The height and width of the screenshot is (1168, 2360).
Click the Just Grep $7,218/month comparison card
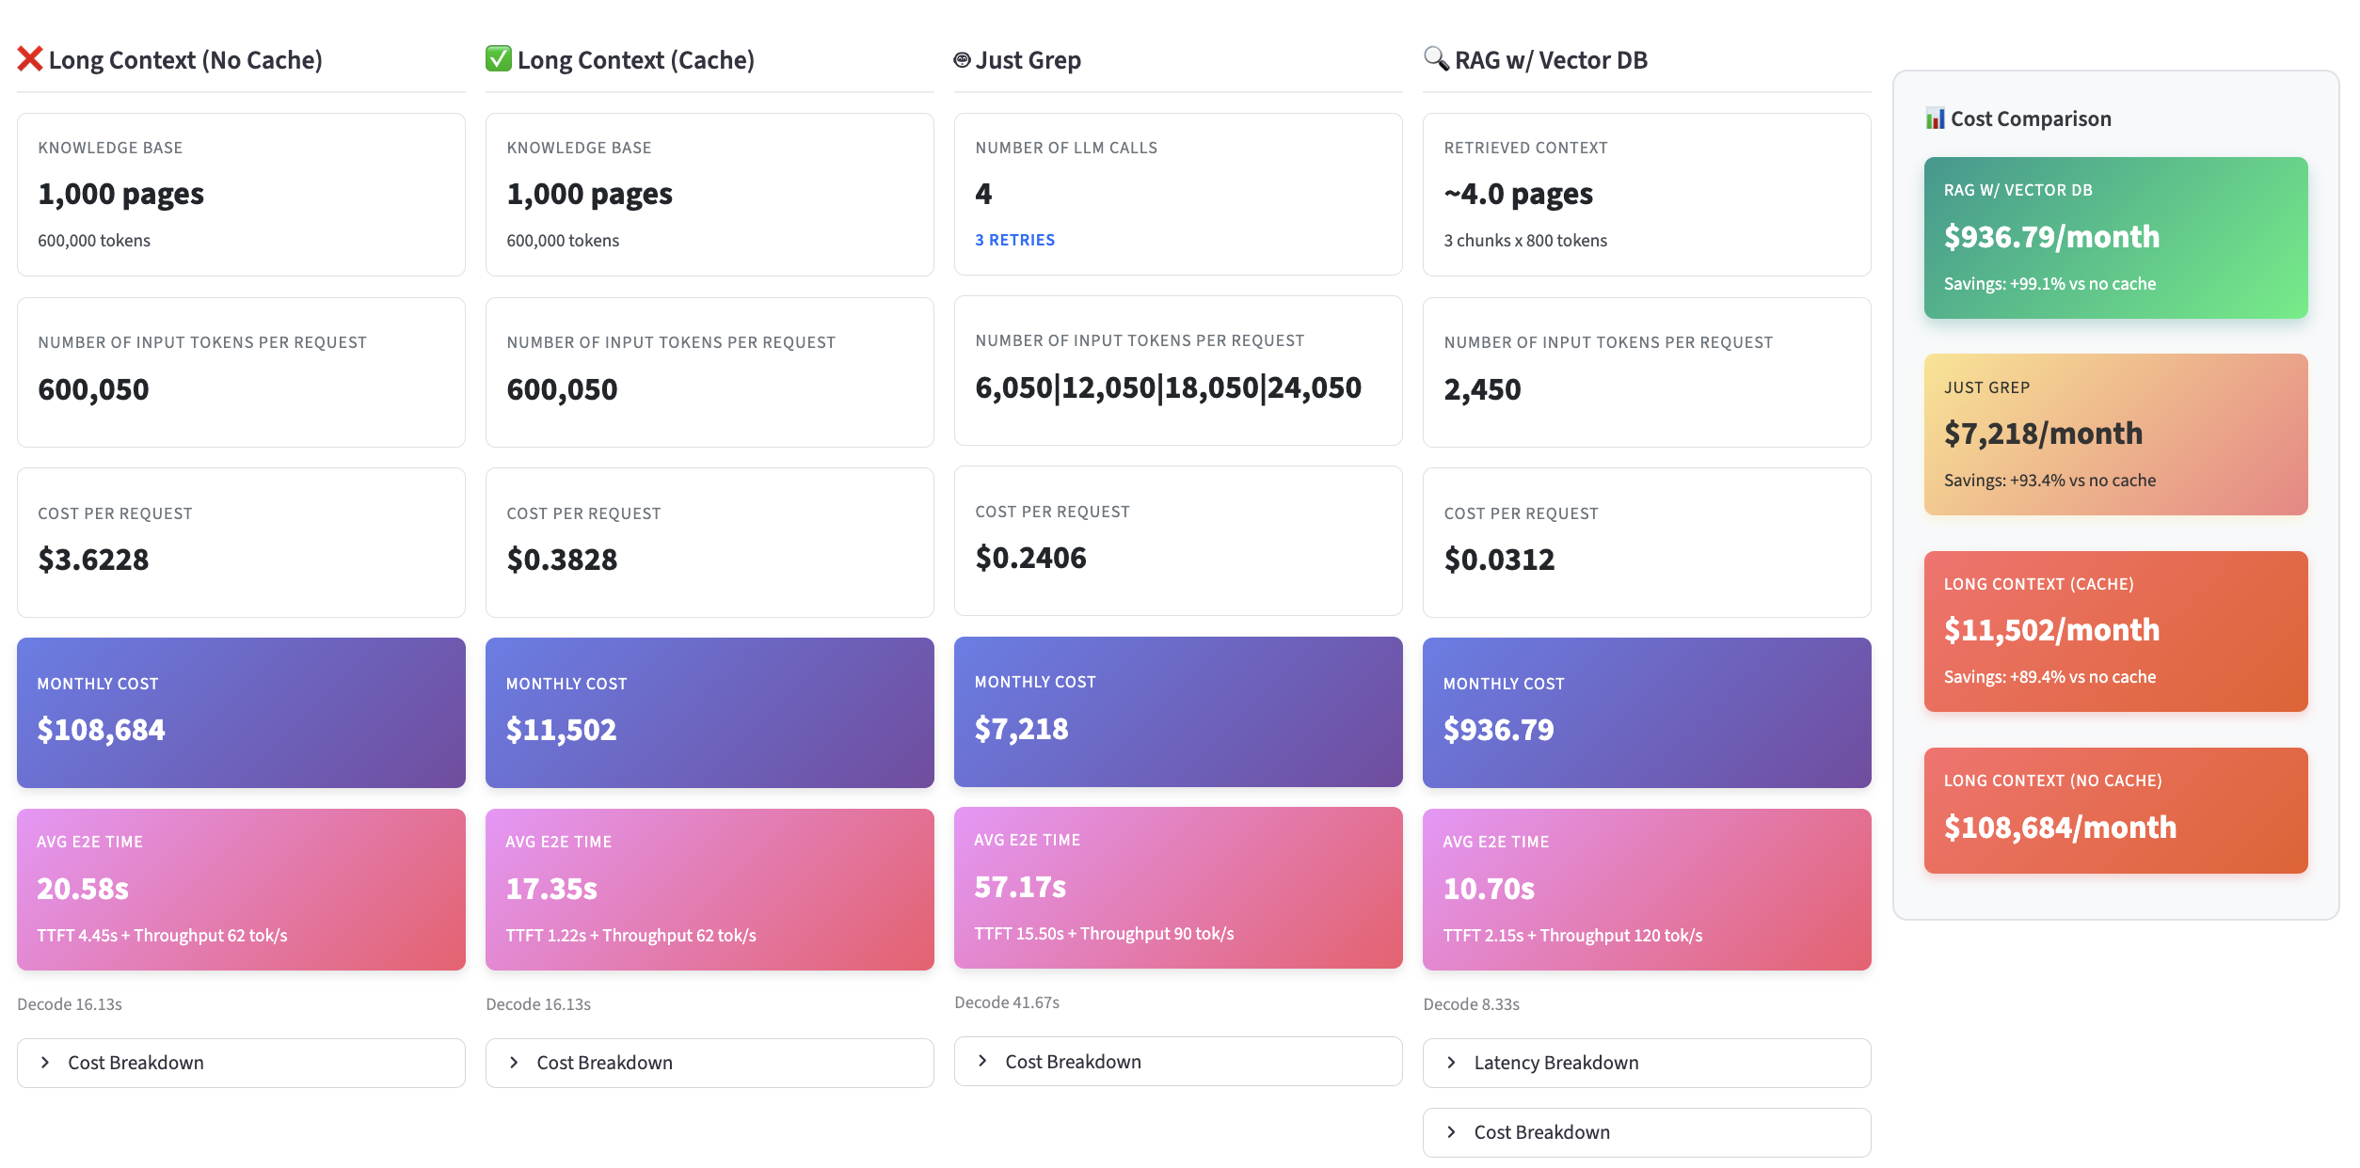2115,434
